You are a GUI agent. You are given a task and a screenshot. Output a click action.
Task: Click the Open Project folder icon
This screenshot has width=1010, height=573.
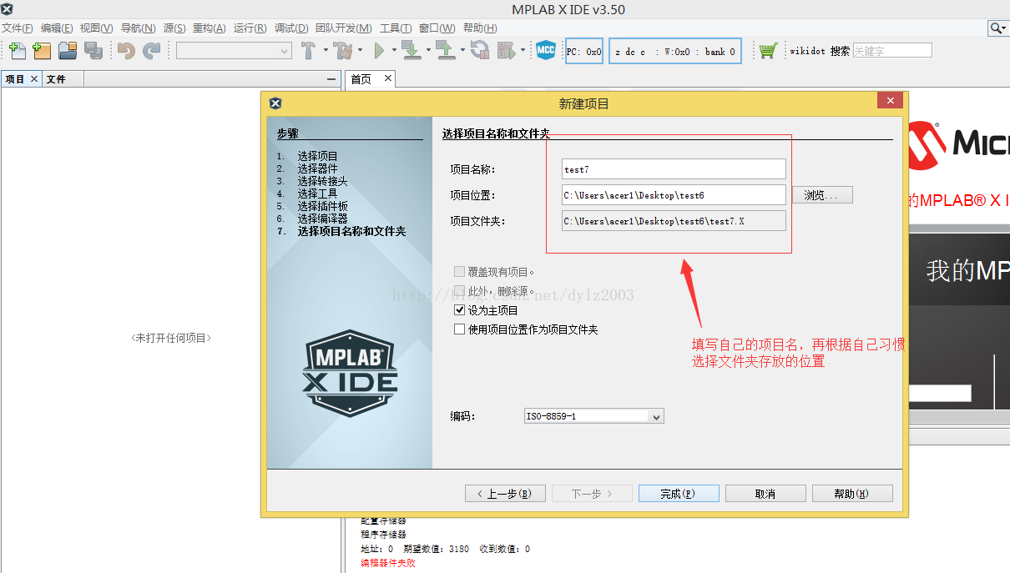click(x=68, y=51)
